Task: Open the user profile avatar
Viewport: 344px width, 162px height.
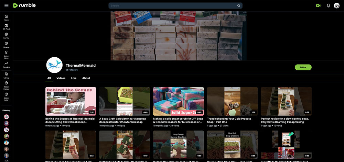Action: [x=336, y=6]
